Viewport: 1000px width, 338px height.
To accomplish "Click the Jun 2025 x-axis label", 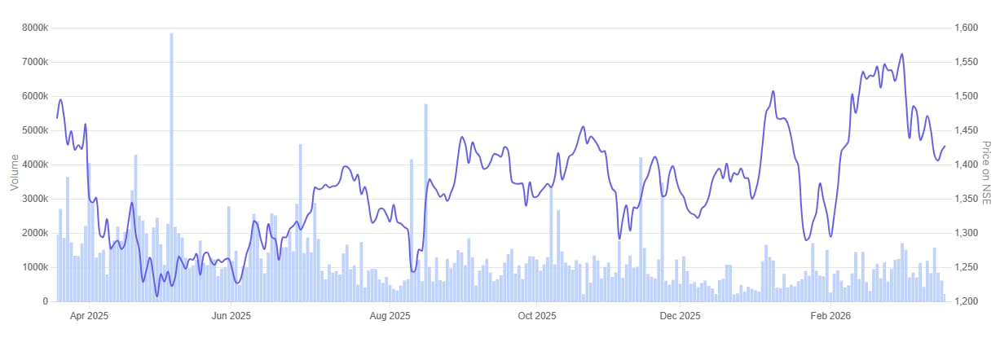I will (231, 314).
